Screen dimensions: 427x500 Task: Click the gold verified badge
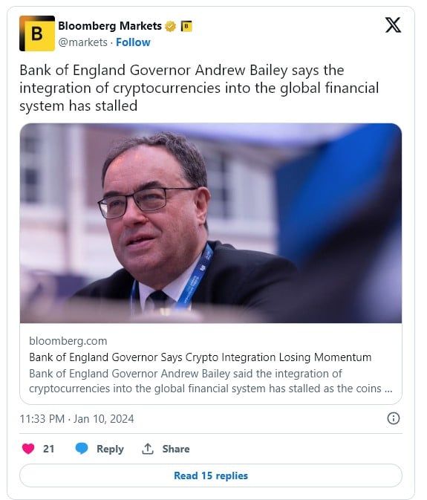tap(171, 26)
